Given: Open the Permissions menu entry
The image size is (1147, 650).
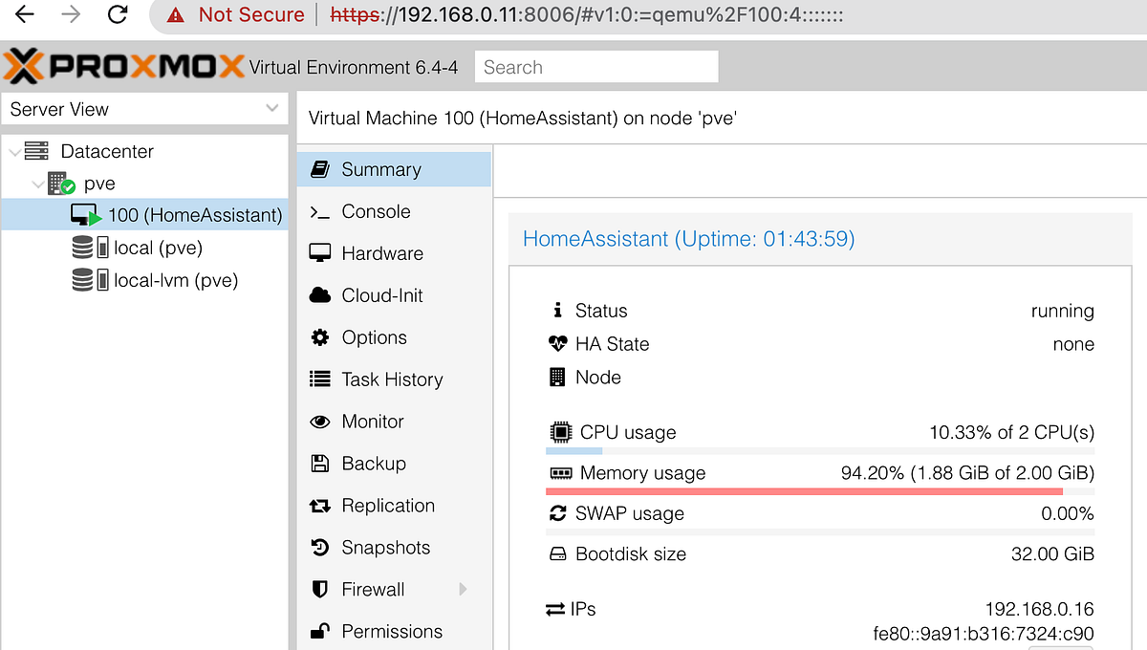Looking at the screenshot, I should (392, 631).
